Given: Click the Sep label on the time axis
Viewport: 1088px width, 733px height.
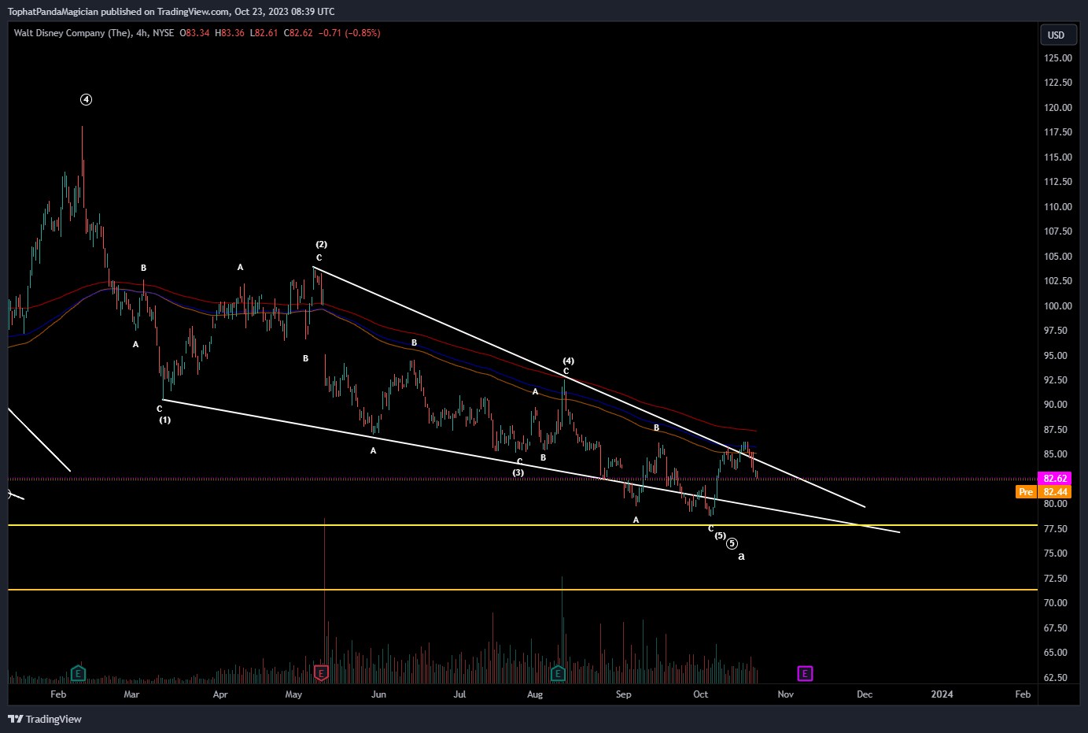Looking at the screenshot, I should click(x=623, y=694).
